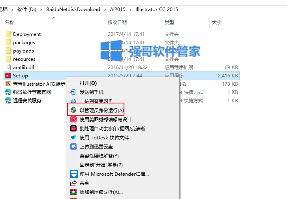
Task: Select the packages folder icon
Action: tap(8, 43)
